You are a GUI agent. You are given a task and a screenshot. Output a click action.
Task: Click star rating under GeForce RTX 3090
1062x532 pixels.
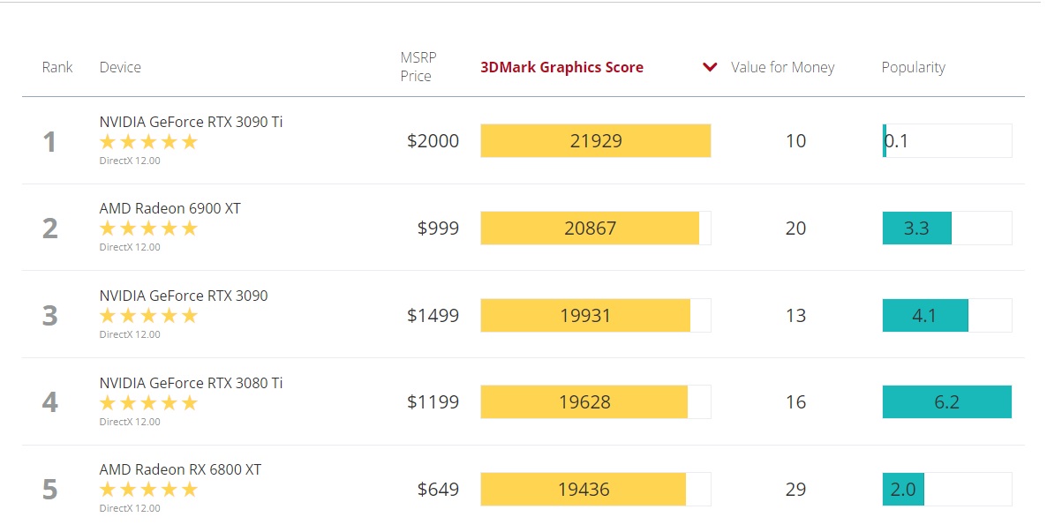click(148, 316)
